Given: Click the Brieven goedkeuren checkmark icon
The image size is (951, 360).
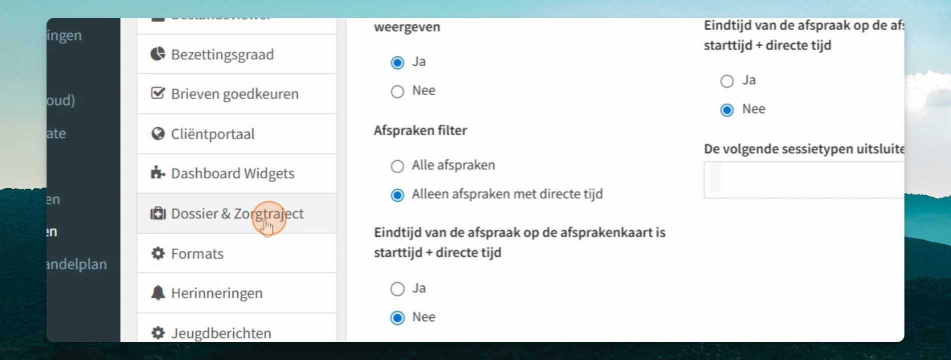Looking at the screenshot, I should point(158,93).
